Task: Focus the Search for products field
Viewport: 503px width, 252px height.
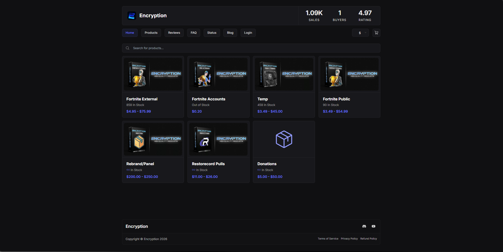Action: [251, 48]
